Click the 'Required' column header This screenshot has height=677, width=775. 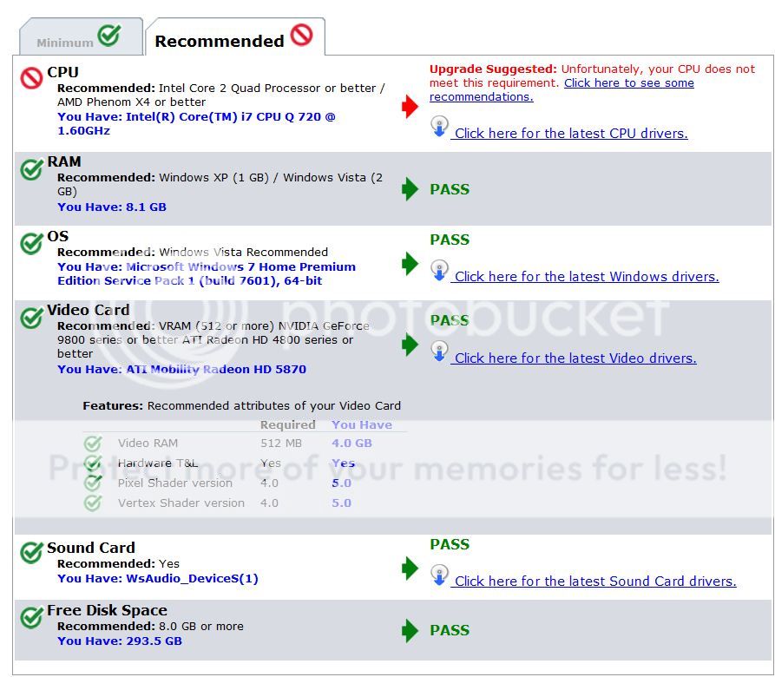[x=287, y=425]
